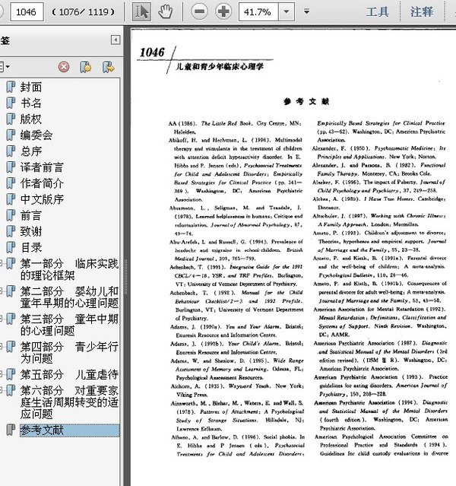Open the extra toolbar options arrow

point(307,11)
